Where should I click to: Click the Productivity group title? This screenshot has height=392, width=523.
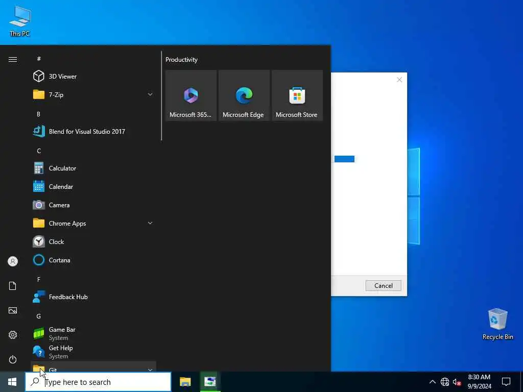181,60
